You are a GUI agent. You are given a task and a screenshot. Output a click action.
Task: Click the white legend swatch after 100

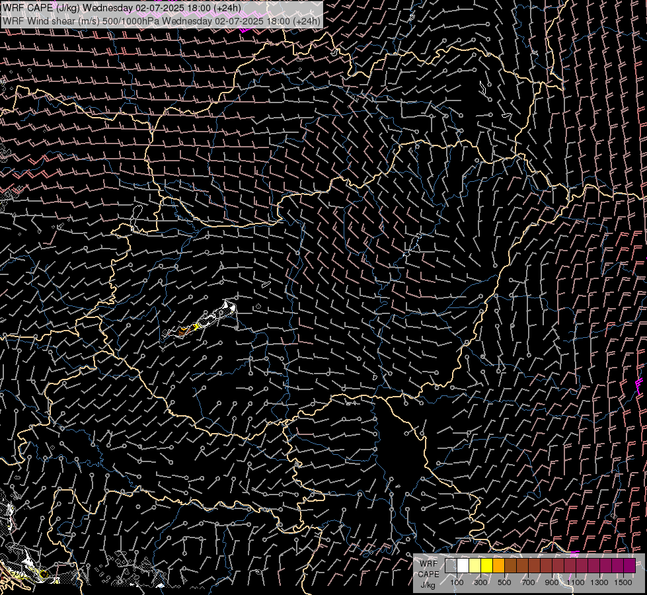point(463,565)
